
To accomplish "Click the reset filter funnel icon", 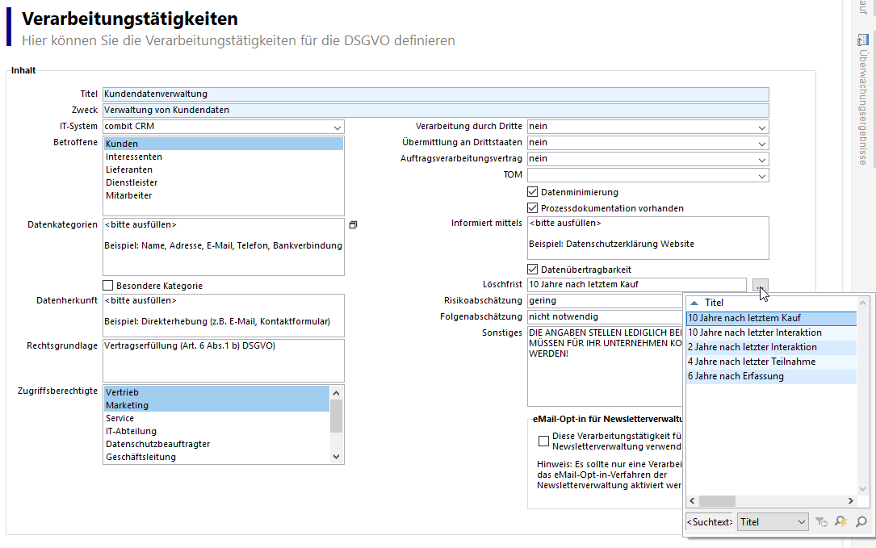I will click(821, 522).
